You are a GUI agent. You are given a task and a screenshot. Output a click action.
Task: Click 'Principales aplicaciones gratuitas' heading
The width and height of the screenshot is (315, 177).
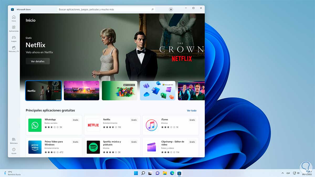coord(50,110)
